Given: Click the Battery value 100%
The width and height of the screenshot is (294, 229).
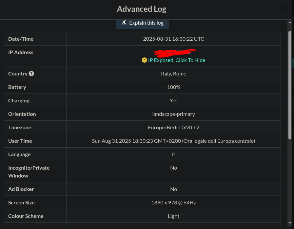Looking at the screenshot, I should coord(173,87).
